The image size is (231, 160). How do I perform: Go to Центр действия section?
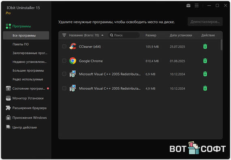point(24,128)
